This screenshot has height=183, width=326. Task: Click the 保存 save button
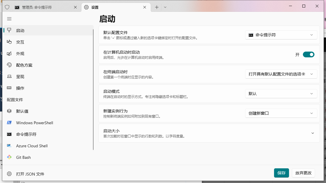coord(281,173)
